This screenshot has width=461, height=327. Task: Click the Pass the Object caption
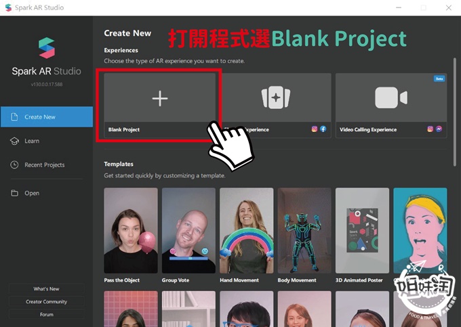click(x=122, y=280)
